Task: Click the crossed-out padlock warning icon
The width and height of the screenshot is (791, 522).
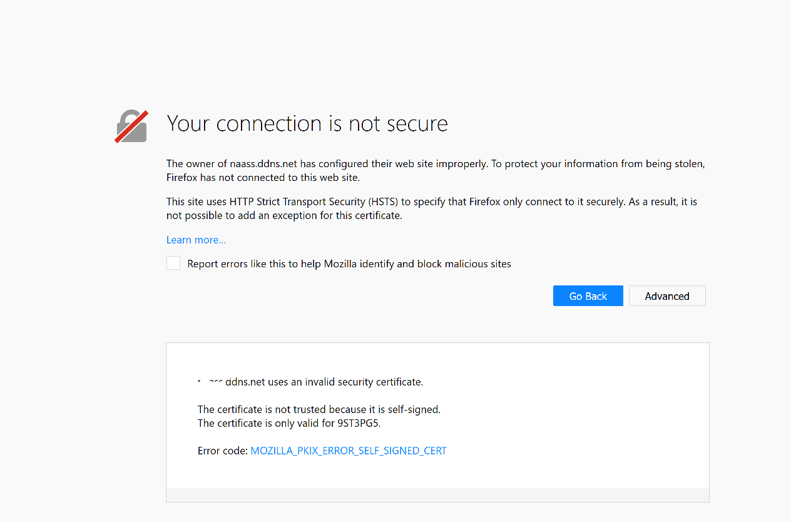Action: coord(131,126)
